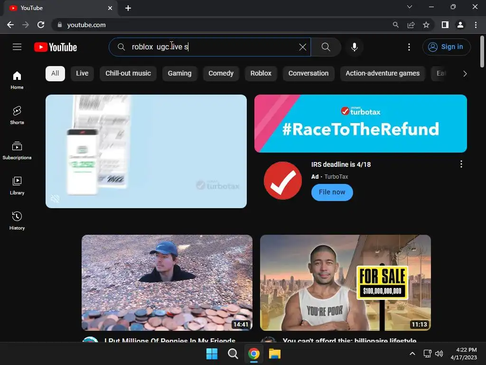The width and height of the screenshot is (486, 365).
Task: Go to Home in sidebar
Action: [17, 80]
